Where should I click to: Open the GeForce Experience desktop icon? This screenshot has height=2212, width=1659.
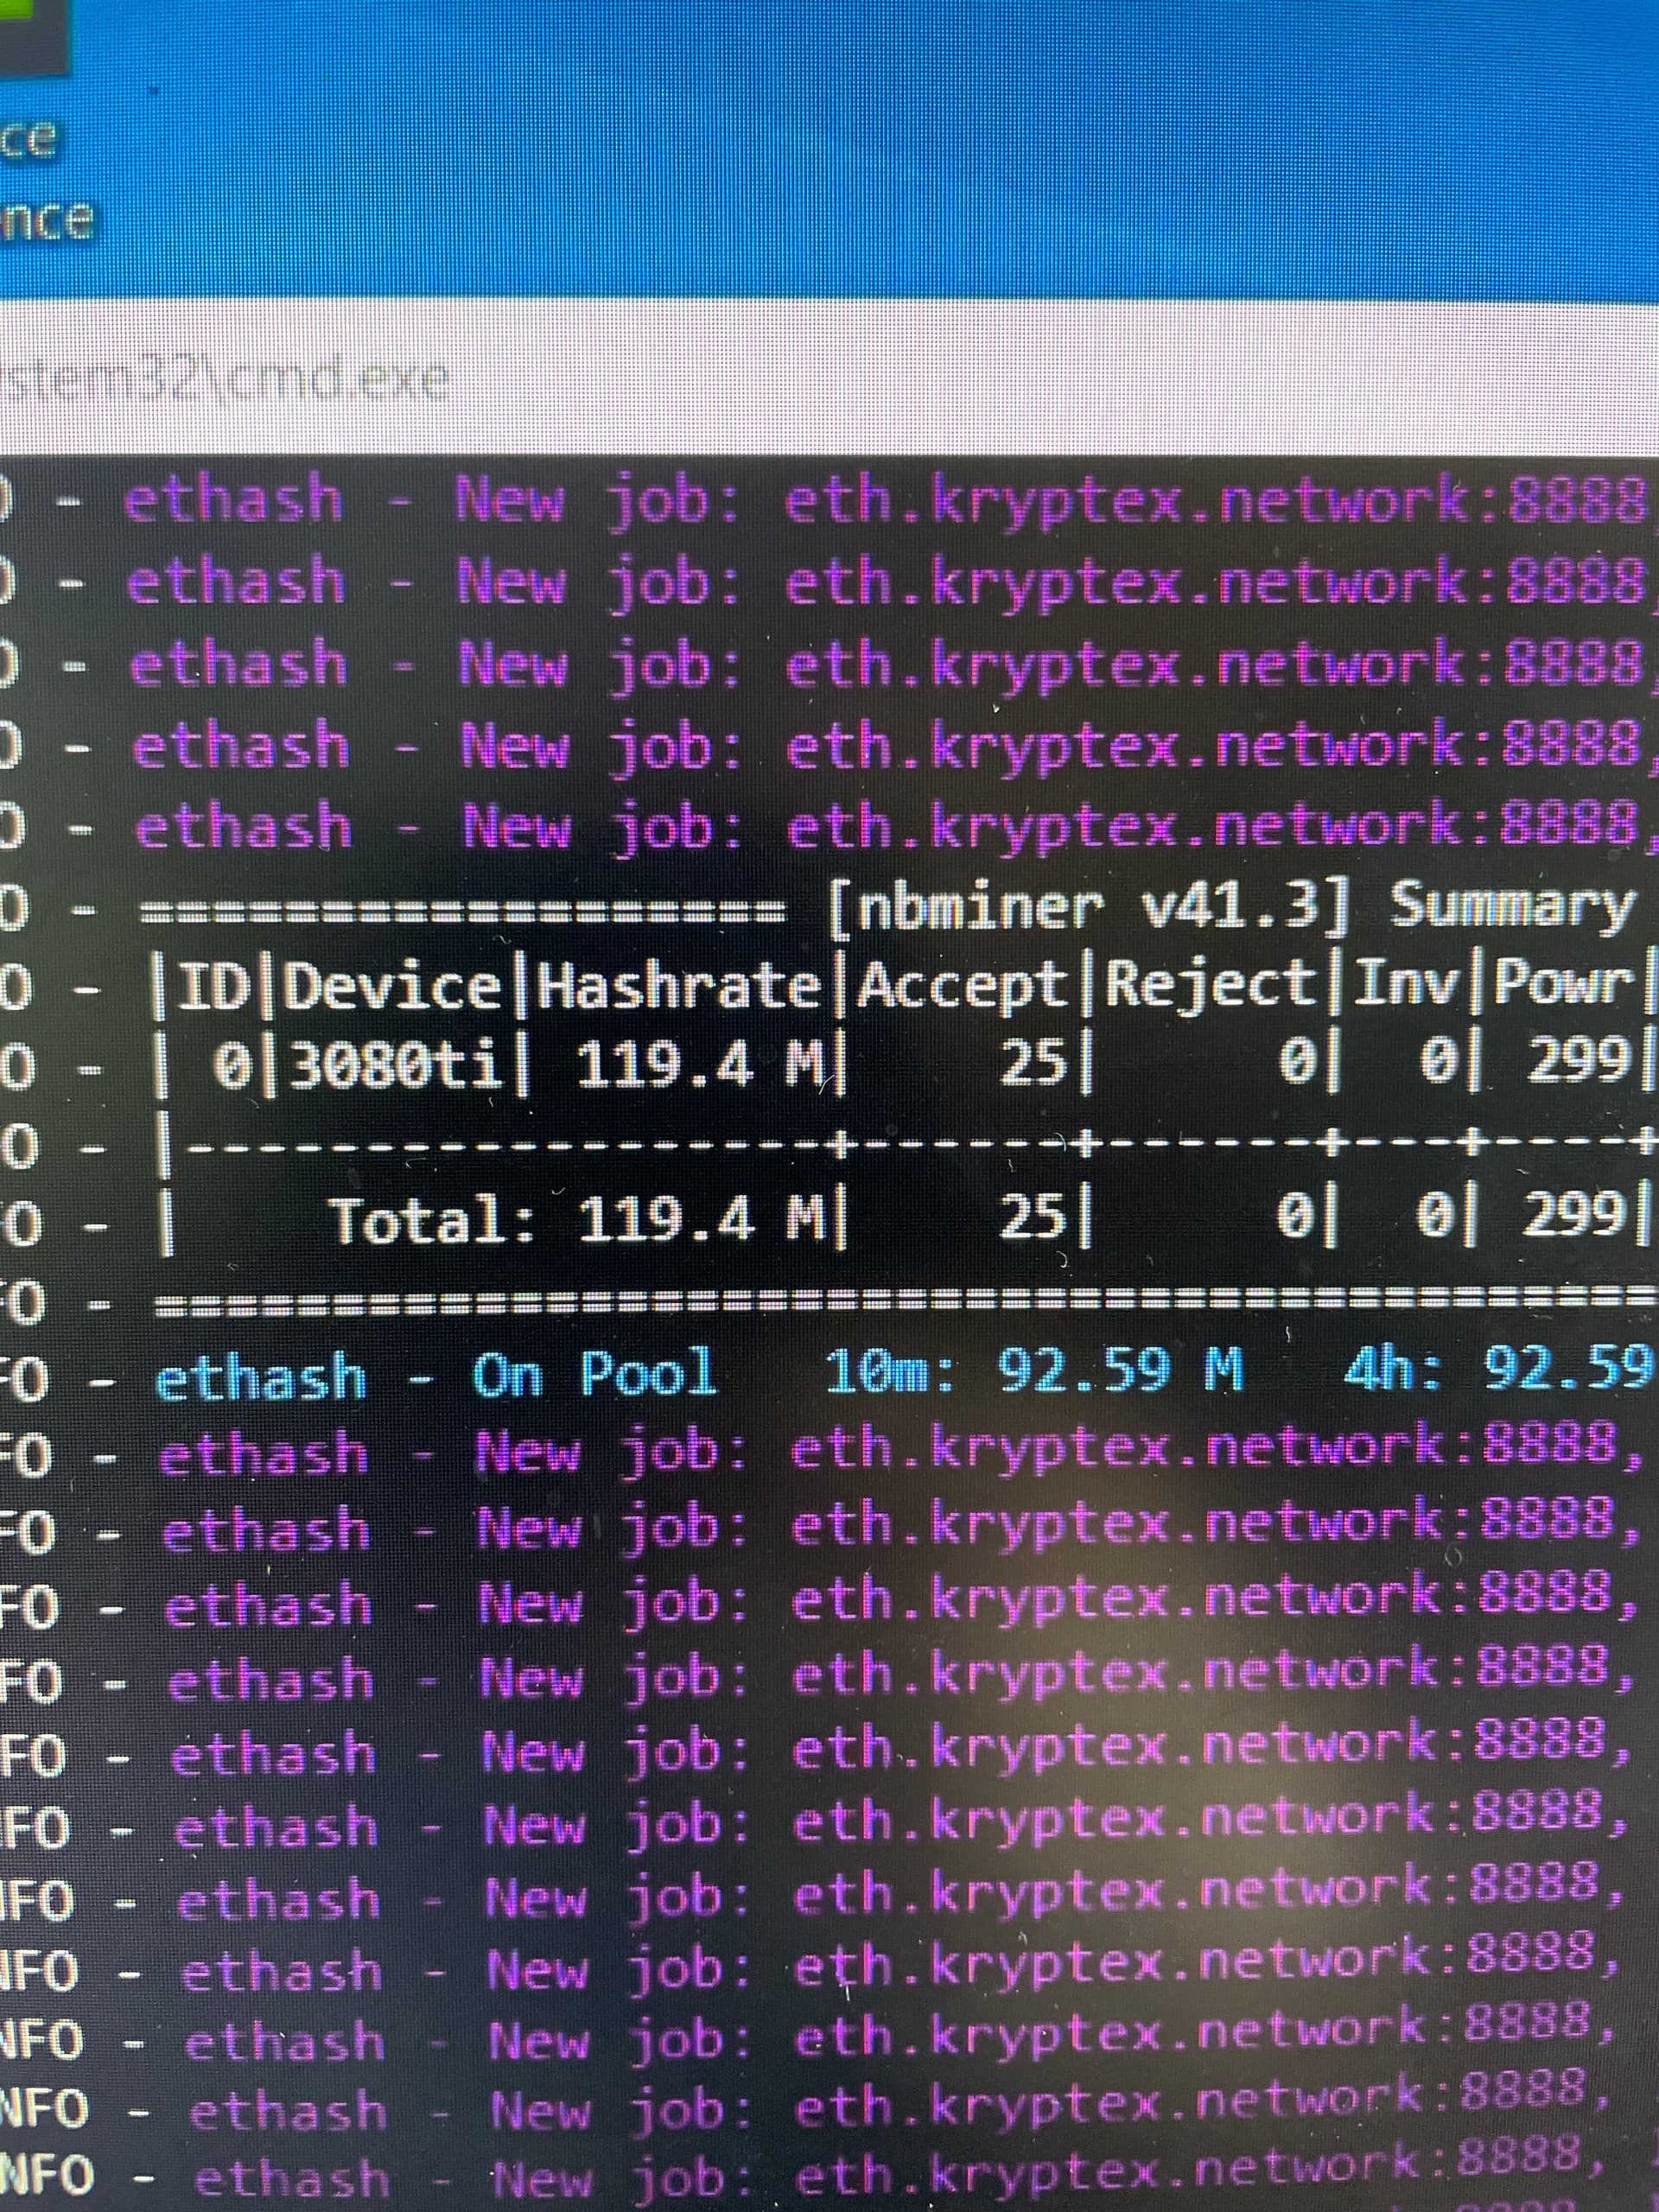point(30,35)
